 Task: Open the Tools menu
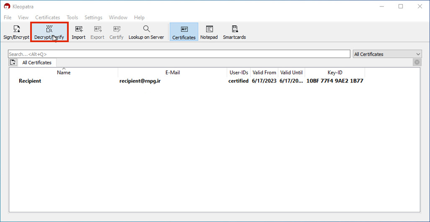point(72,17)
